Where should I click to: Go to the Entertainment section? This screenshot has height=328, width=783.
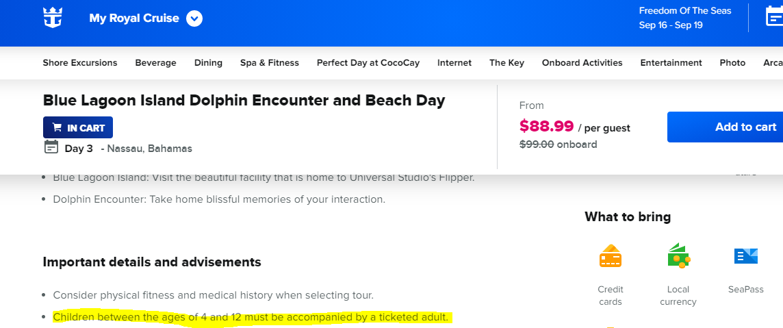coord(671,63)
